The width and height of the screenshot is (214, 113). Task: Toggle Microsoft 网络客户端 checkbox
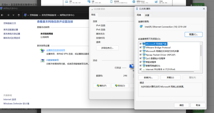click(141, 44)
